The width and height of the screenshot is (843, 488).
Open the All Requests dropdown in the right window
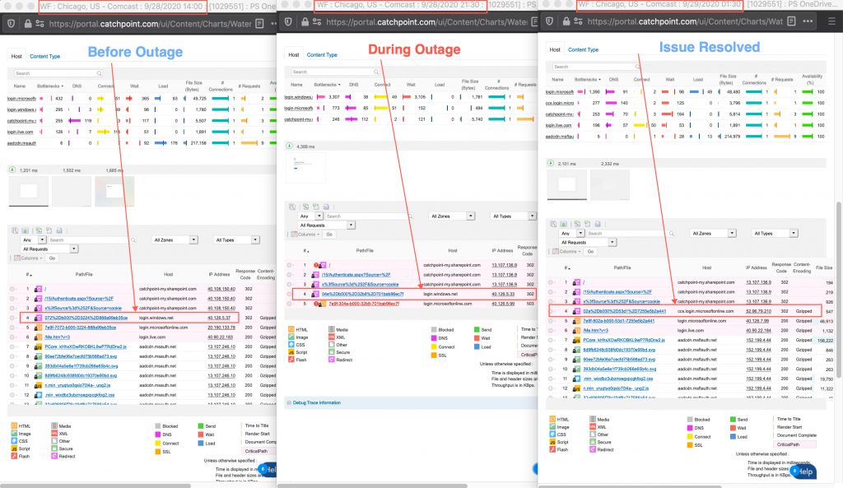[x=588, y=243]
